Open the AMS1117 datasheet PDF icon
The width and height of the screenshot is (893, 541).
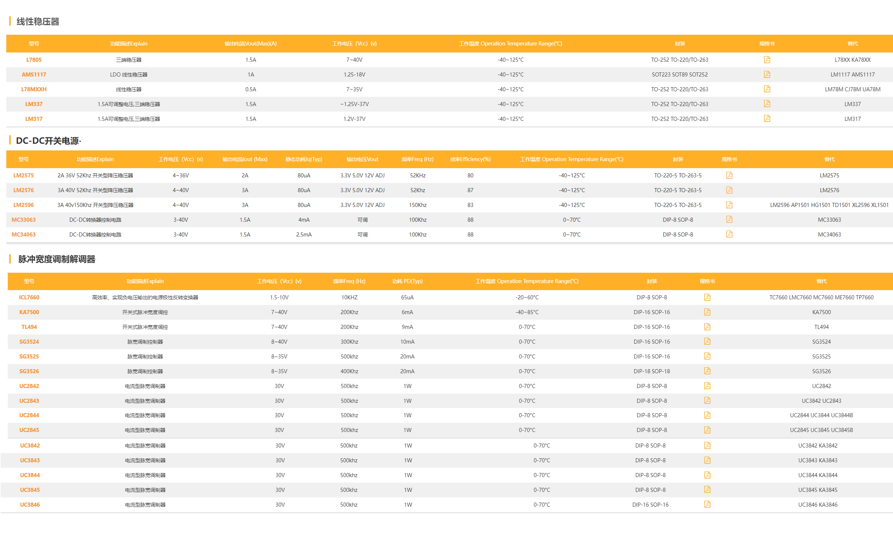coord(767,74)
